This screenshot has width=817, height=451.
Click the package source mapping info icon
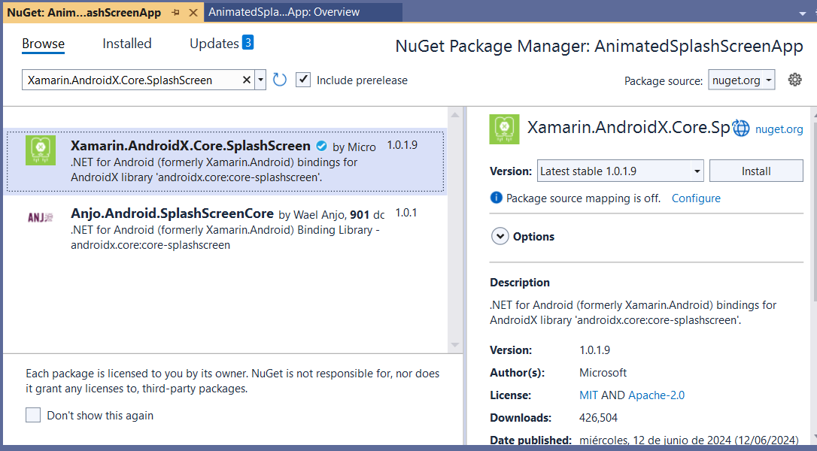coord(496,198)
